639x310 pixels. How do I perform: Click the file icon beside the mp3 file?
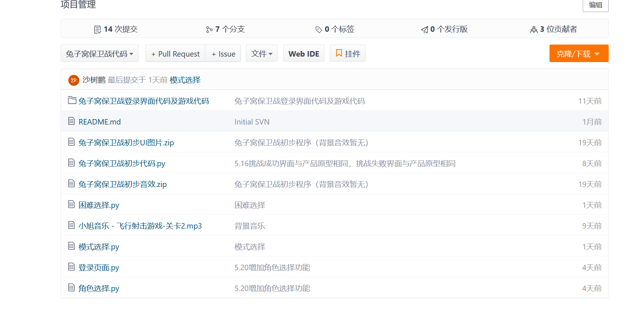(72, 225)
